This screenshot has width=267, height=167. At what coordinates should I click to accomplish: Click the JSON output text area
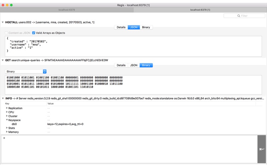[x=133, y=46]
